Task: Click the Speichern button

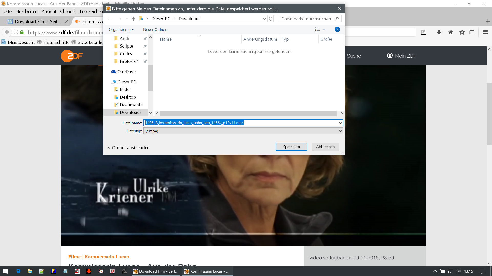Action: click(x=291, y=147)
